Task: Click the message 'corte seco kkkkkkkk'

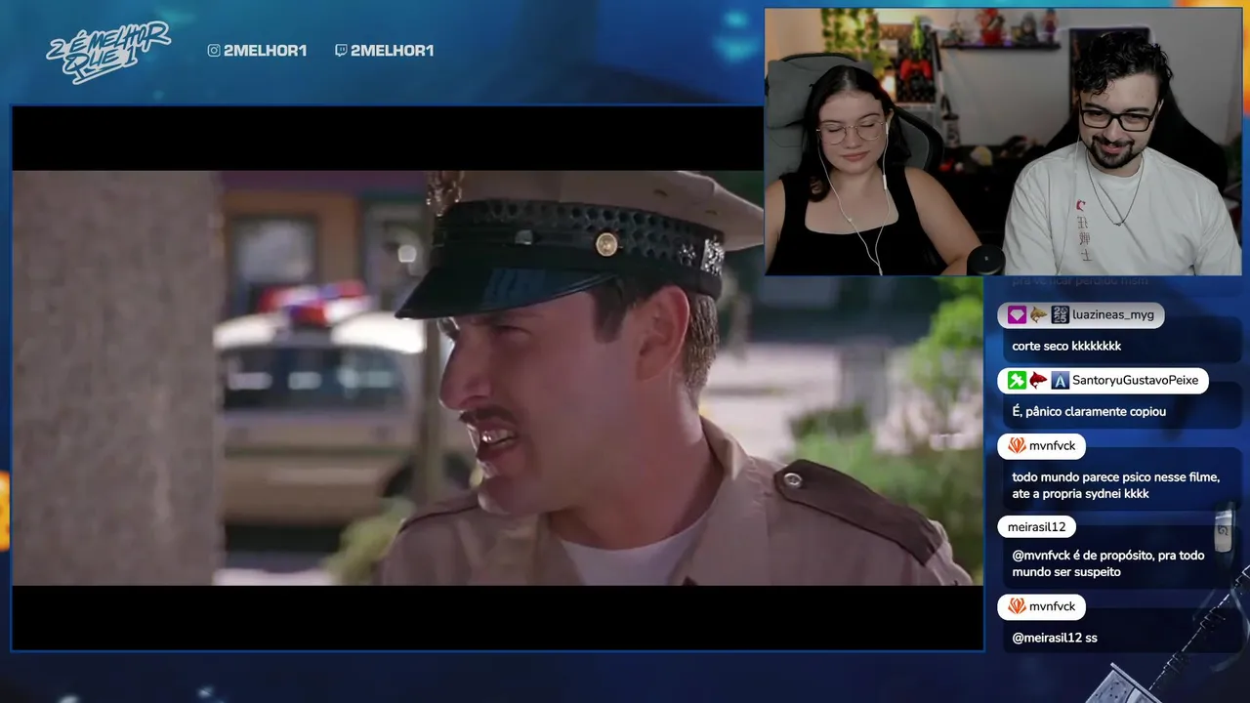Action: (1066, 346)
